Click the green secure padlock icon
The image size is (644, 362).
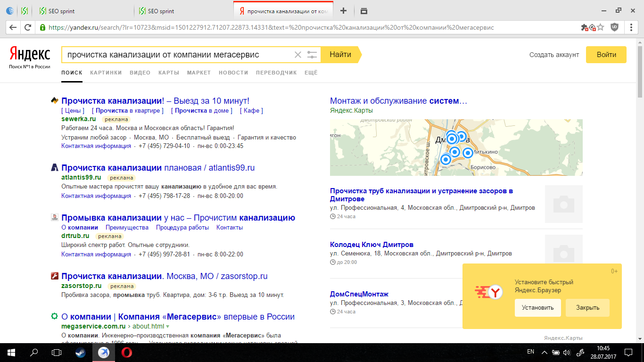[x=42, y=27]
